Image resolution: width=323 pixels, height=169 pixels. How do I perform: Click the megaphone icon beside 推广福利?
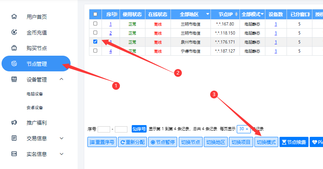pos(14,122)
